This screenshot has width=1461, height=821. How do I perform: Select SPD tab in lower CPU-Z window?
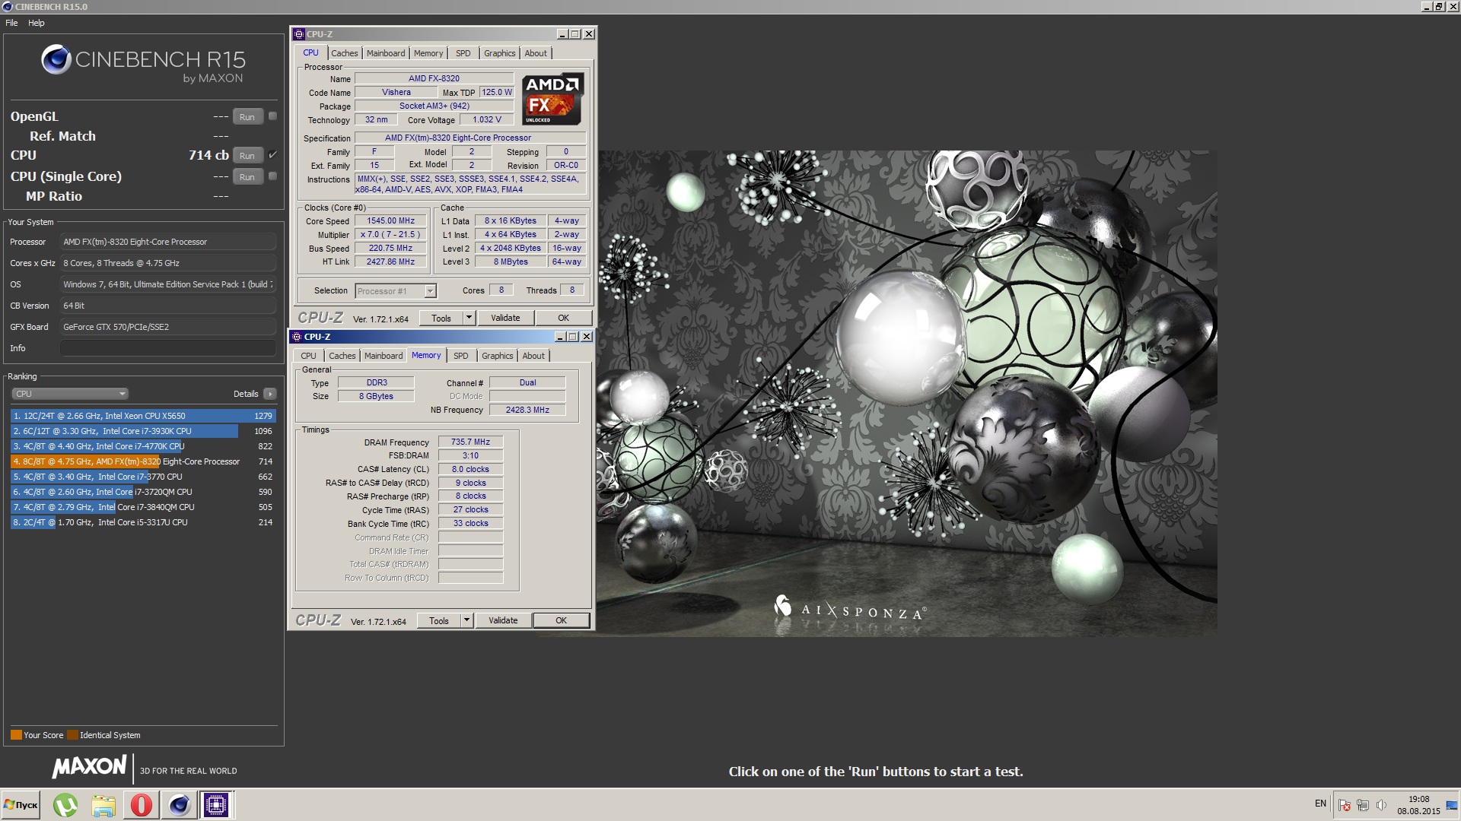[x=461, y=356]
